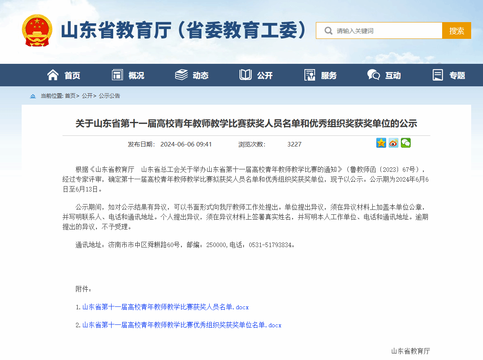Screen dimensions: 483x360
Task: Click the view count 3227
Action: (x=294, y=144)
